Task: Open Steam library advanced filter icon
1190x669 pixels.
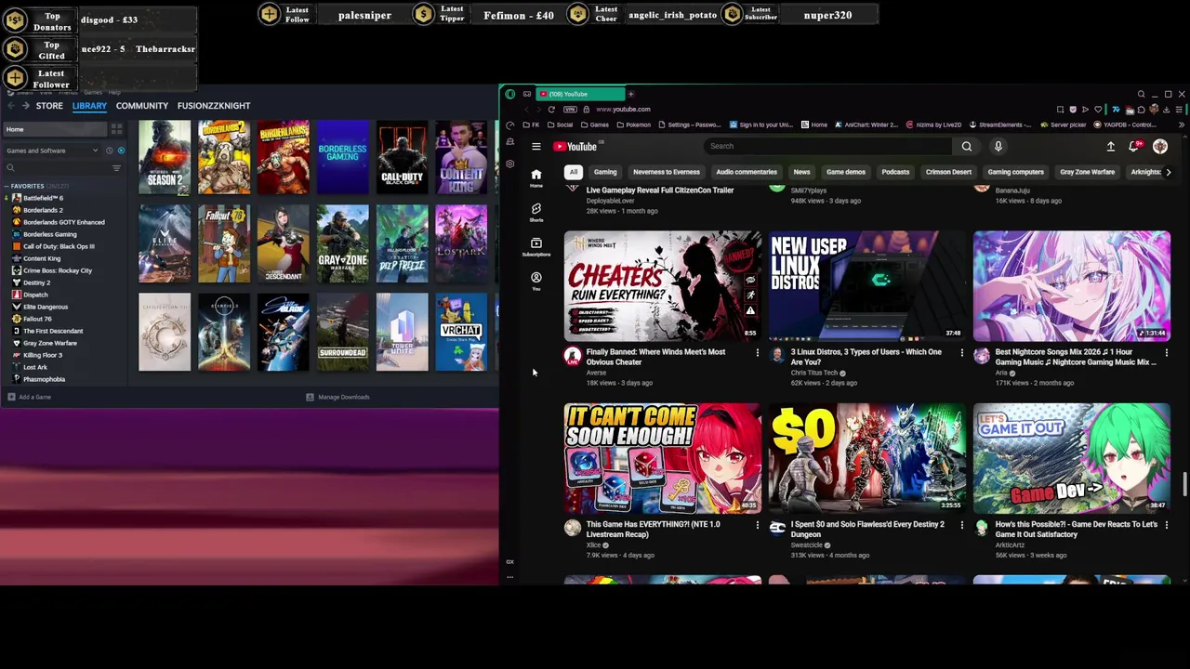Action: click(116, 168)
